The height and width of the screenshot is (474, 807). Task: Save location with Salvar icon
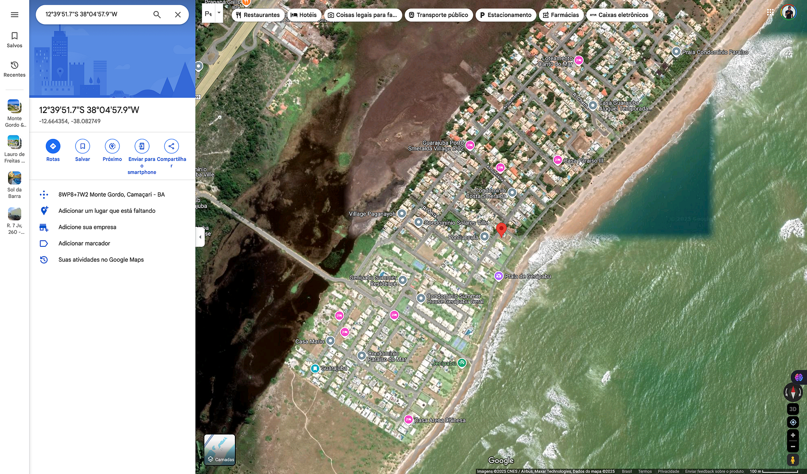pyautogui.click(x=82, y=146)
